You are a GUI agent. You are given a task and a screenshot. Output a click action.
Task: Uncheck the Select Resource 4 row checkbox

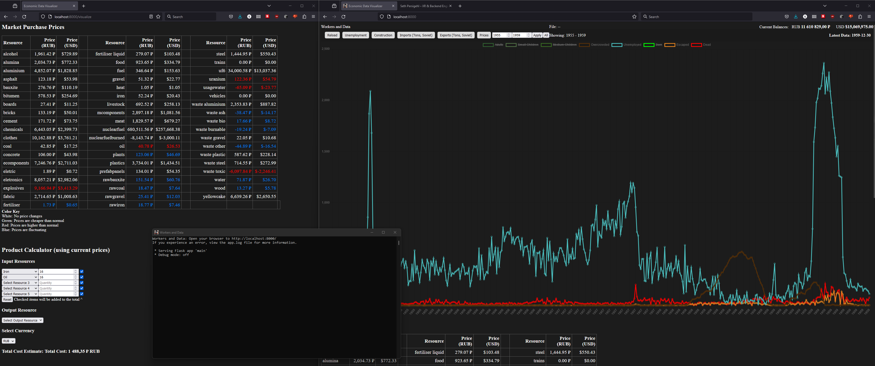coord(81,288)
